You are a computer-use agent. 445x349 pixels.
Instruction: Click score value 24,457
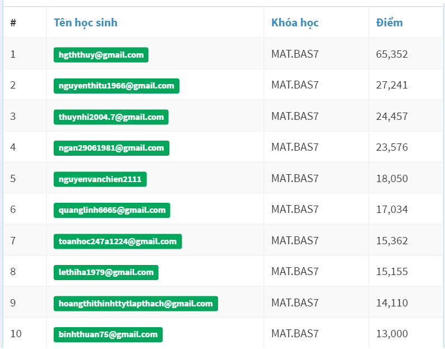pos(392,116)
